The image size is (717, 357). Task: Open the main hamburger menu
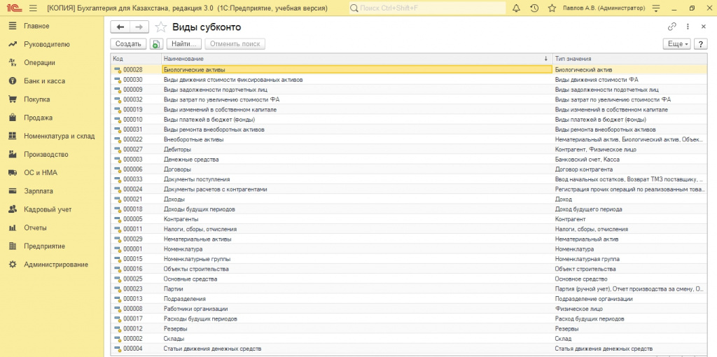pos(33,8)
